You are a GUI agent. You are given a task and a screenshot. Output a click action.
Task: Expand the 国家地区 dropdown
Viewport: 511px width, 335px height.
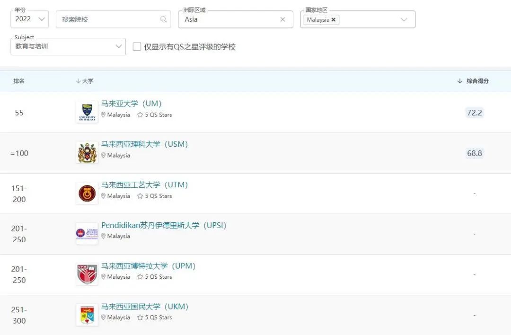tap(403, 19)
